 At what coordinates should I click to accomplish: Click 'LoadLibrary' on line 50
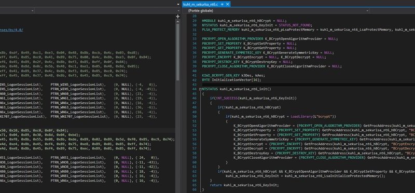301,117
